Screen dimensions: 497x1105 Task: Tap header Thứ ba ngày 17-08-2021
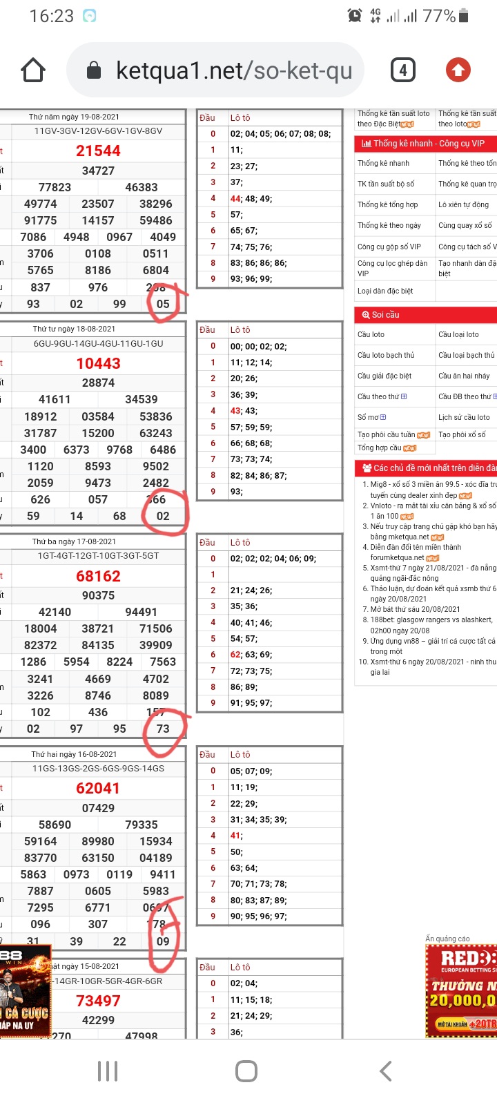[x=74, y=541]
